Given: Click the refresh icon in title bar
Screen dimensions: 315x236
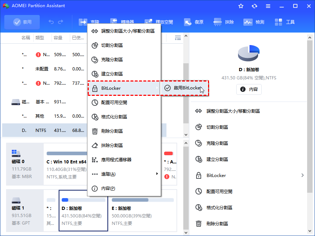Looking at the screenshot, I should pos(255,6).
